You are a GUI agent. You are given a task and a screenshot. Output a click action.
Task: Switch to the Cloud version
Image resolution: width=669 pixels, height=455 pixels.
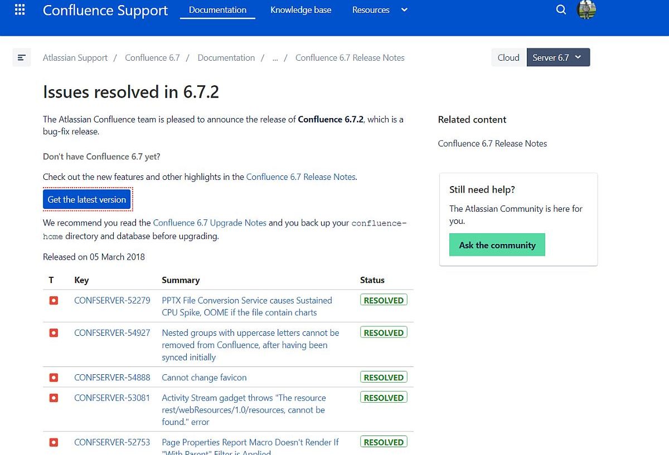[508, 57]
